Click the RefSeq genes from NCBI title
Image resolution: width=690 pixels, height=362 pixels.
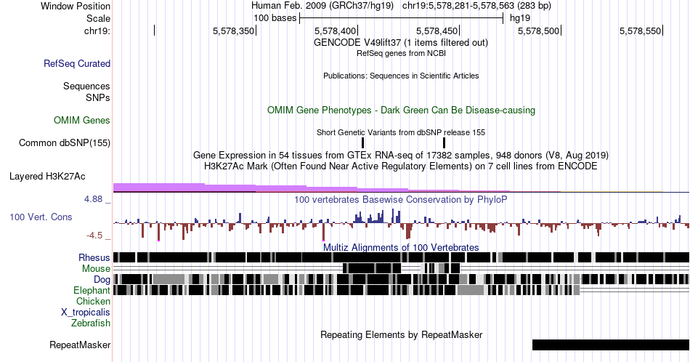coord(401,53)
